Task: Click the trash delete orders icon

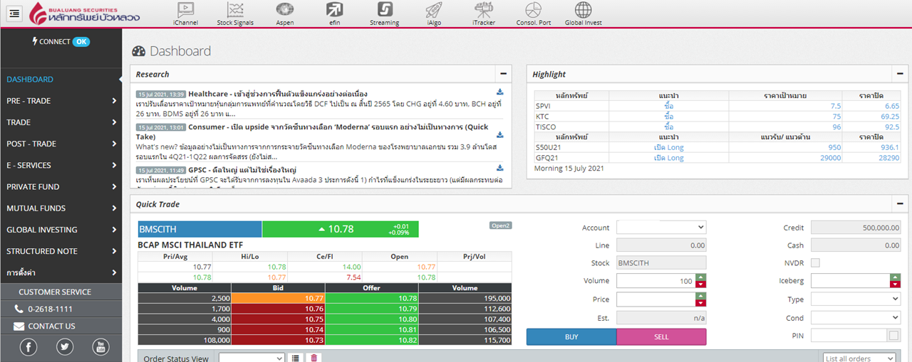Action: point(314,358)
